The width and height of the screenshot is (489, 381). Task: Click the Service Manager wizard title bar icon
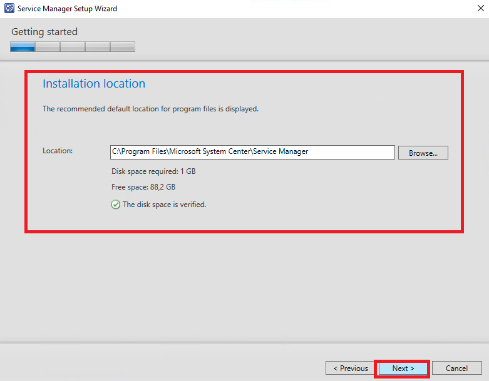pos(9,9)
